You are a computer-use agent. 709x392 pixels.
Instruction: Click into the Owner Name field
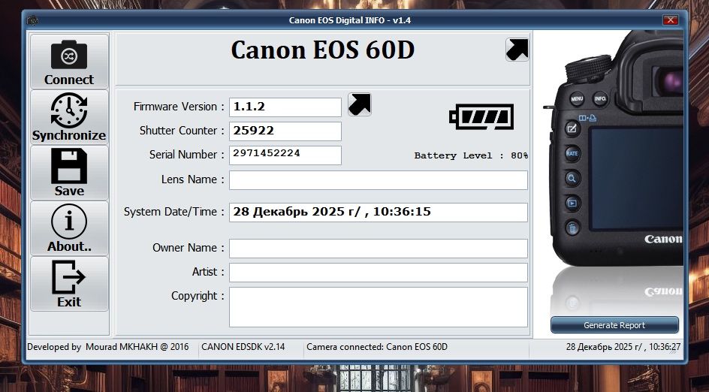[x=379, y=249]
